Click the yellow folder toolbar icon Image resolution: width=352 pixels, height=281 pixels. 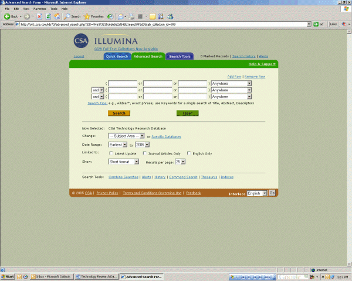point(153,16)
